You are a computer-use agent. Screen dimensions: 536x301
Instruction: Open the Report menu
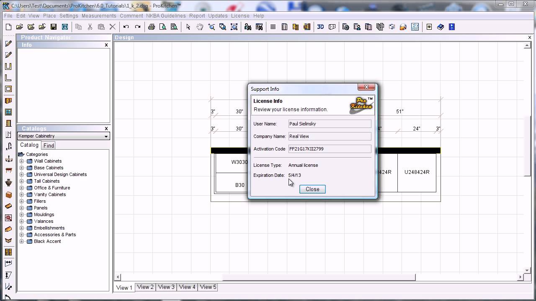point(197,15)
